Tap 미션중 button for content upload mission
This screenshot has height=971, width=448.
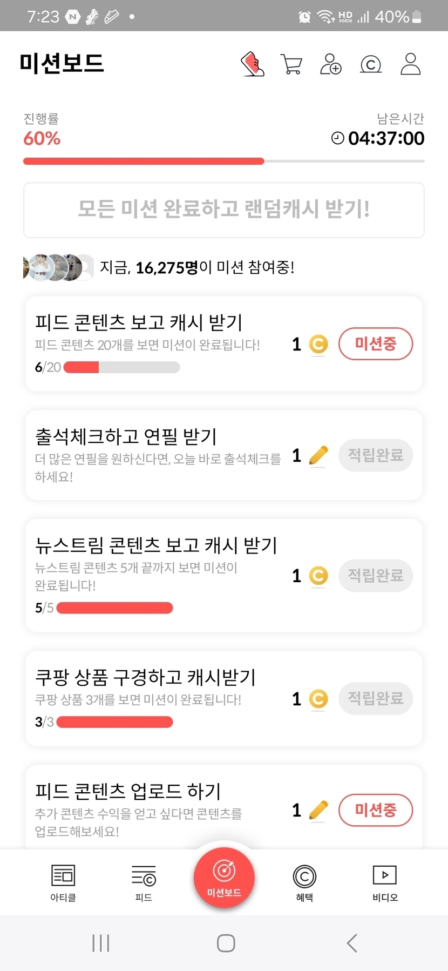[x=376, y=810]
